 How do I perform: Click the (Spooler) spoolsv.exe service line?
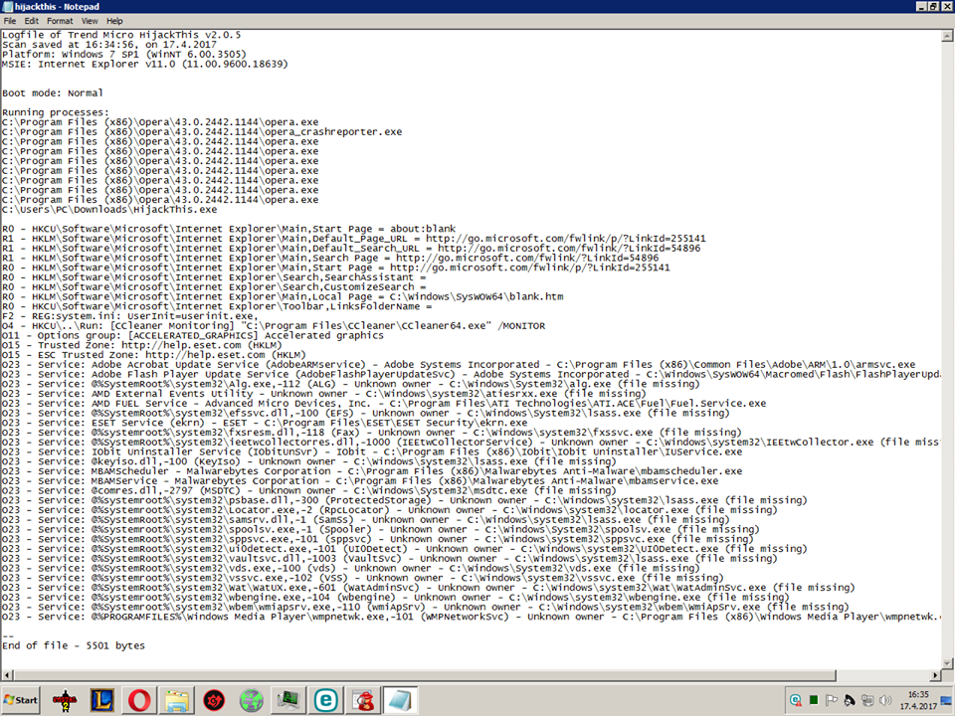click(381, 530)
